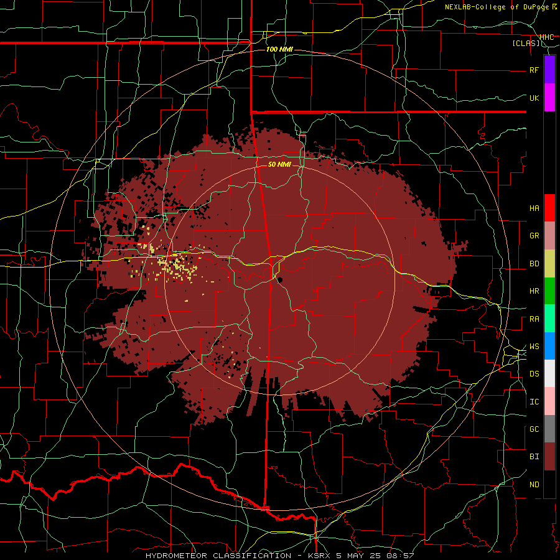Click the GC legend label

[x=534, y=429]
